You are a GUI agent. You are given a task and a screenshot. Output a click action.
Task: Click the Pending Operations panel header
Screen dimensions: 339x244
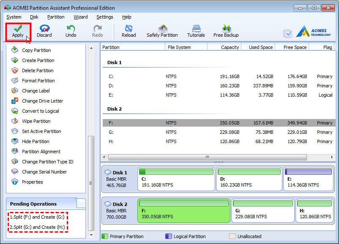click(41, 204)
